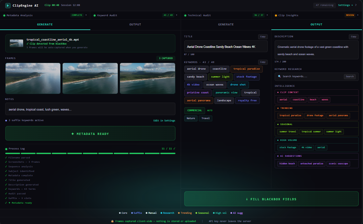Image resolution: width=363 pixels, height=224 pixels.
Task: Select the 'pristine coast' keyword tag
Action: [198, 93]
